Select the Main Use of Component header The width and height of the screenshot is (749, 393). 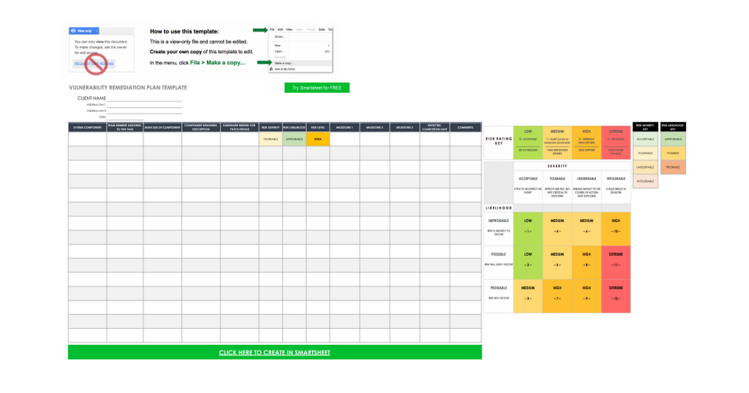(x=163, y=127)
